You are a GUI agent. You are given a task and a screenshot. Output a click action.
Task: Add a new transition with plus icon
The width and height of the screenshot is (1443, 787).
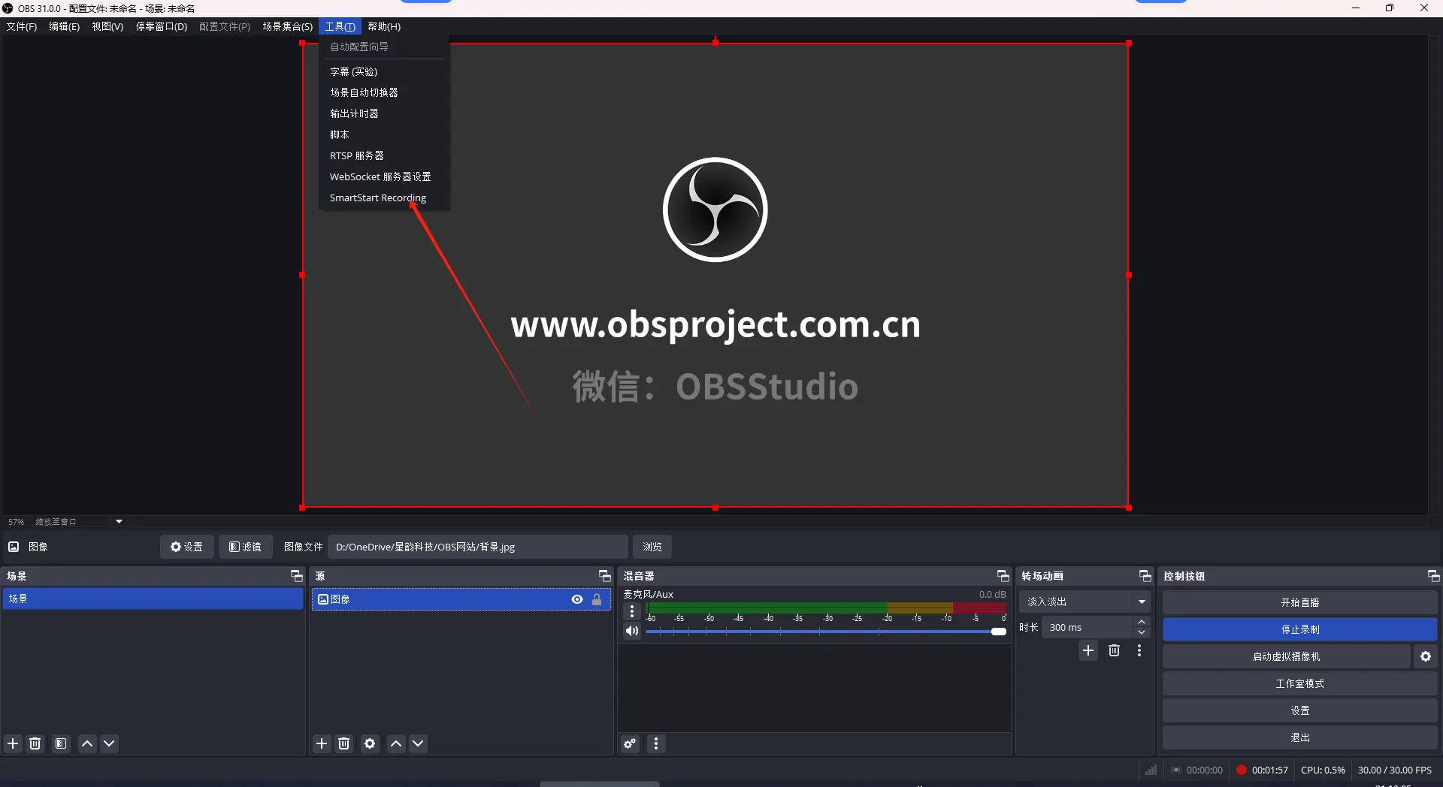[1088, 650]
